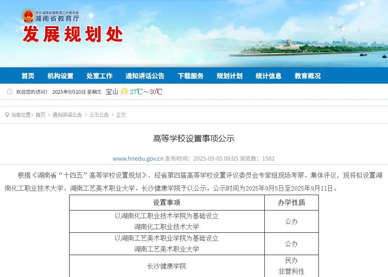Image resolution: width=388 pixels, height=277 pixels.
Task: Click the location pin icon before 当前位置
Action: [x=7, y=115]
